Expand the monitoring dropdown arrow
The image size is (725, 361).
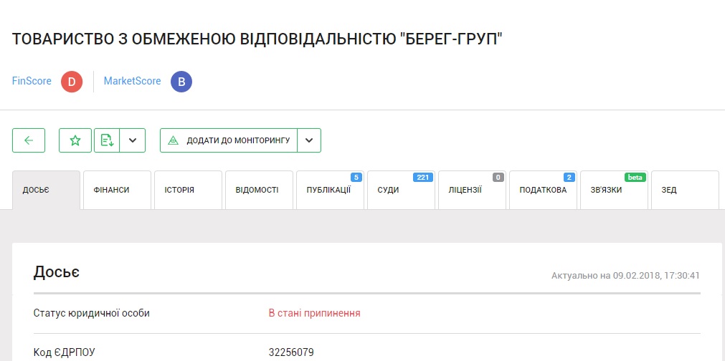tap(309, 140)
